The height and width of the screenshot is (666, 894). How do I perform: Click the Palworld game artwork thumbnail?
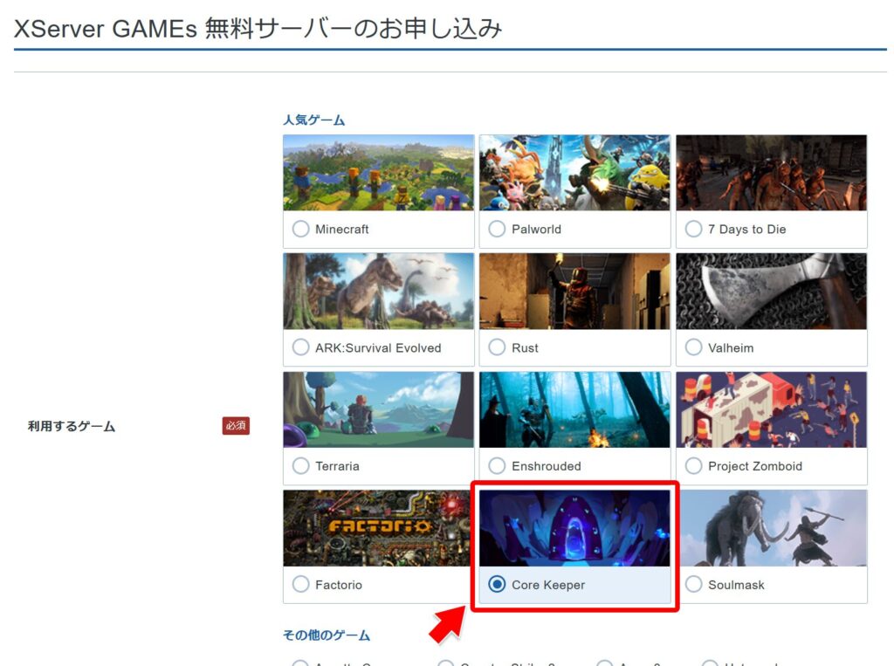pos(574,173)
